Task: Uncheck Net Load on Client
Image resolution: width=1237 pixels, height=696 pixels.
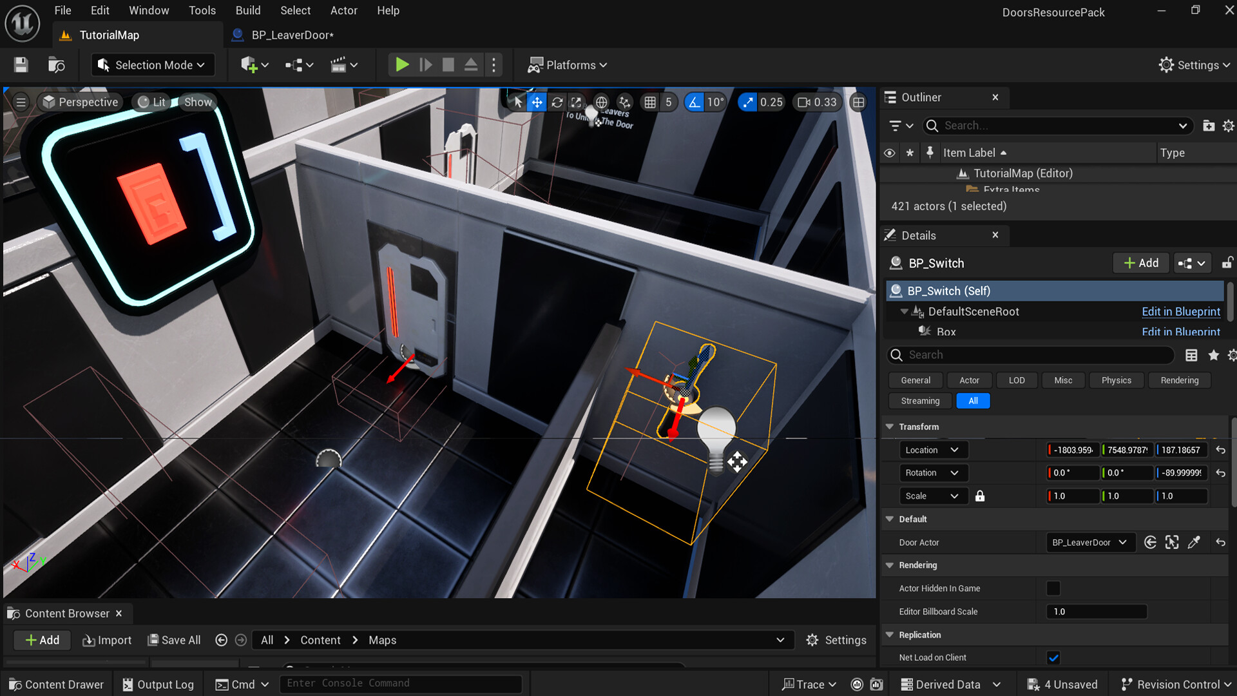Action: [x=1053, y=657]
